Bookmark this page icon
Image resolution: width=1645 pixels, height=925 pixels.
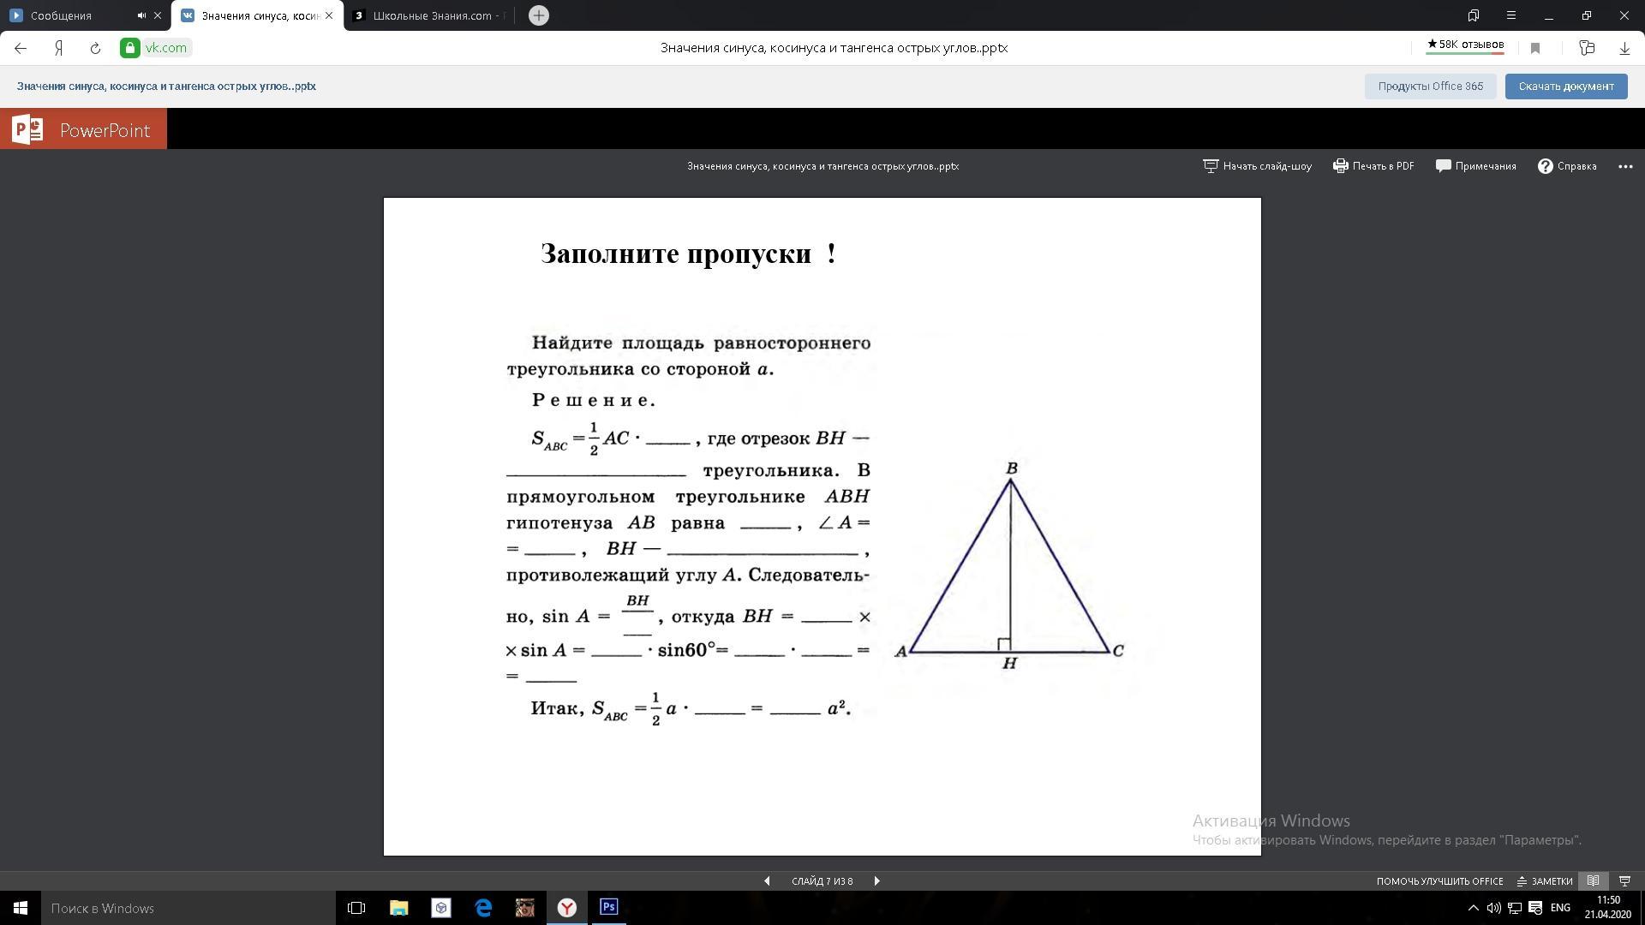click(1535, 48)
